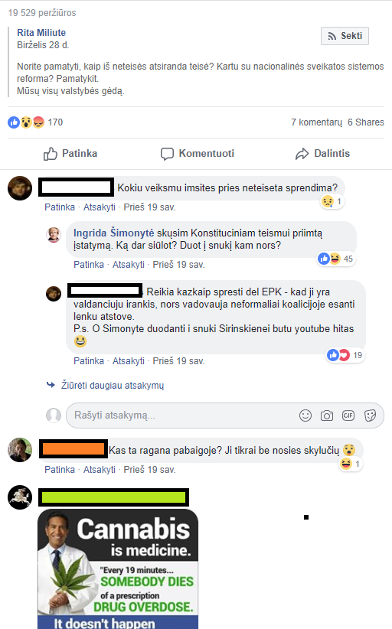View the 7 komentarų comments list
The image size is (392, 629).
(x=316, y=122)
